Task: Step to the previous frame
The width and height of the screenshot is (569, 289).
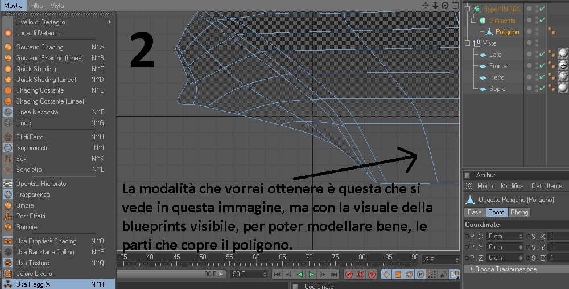Action: tap(288, 274)
